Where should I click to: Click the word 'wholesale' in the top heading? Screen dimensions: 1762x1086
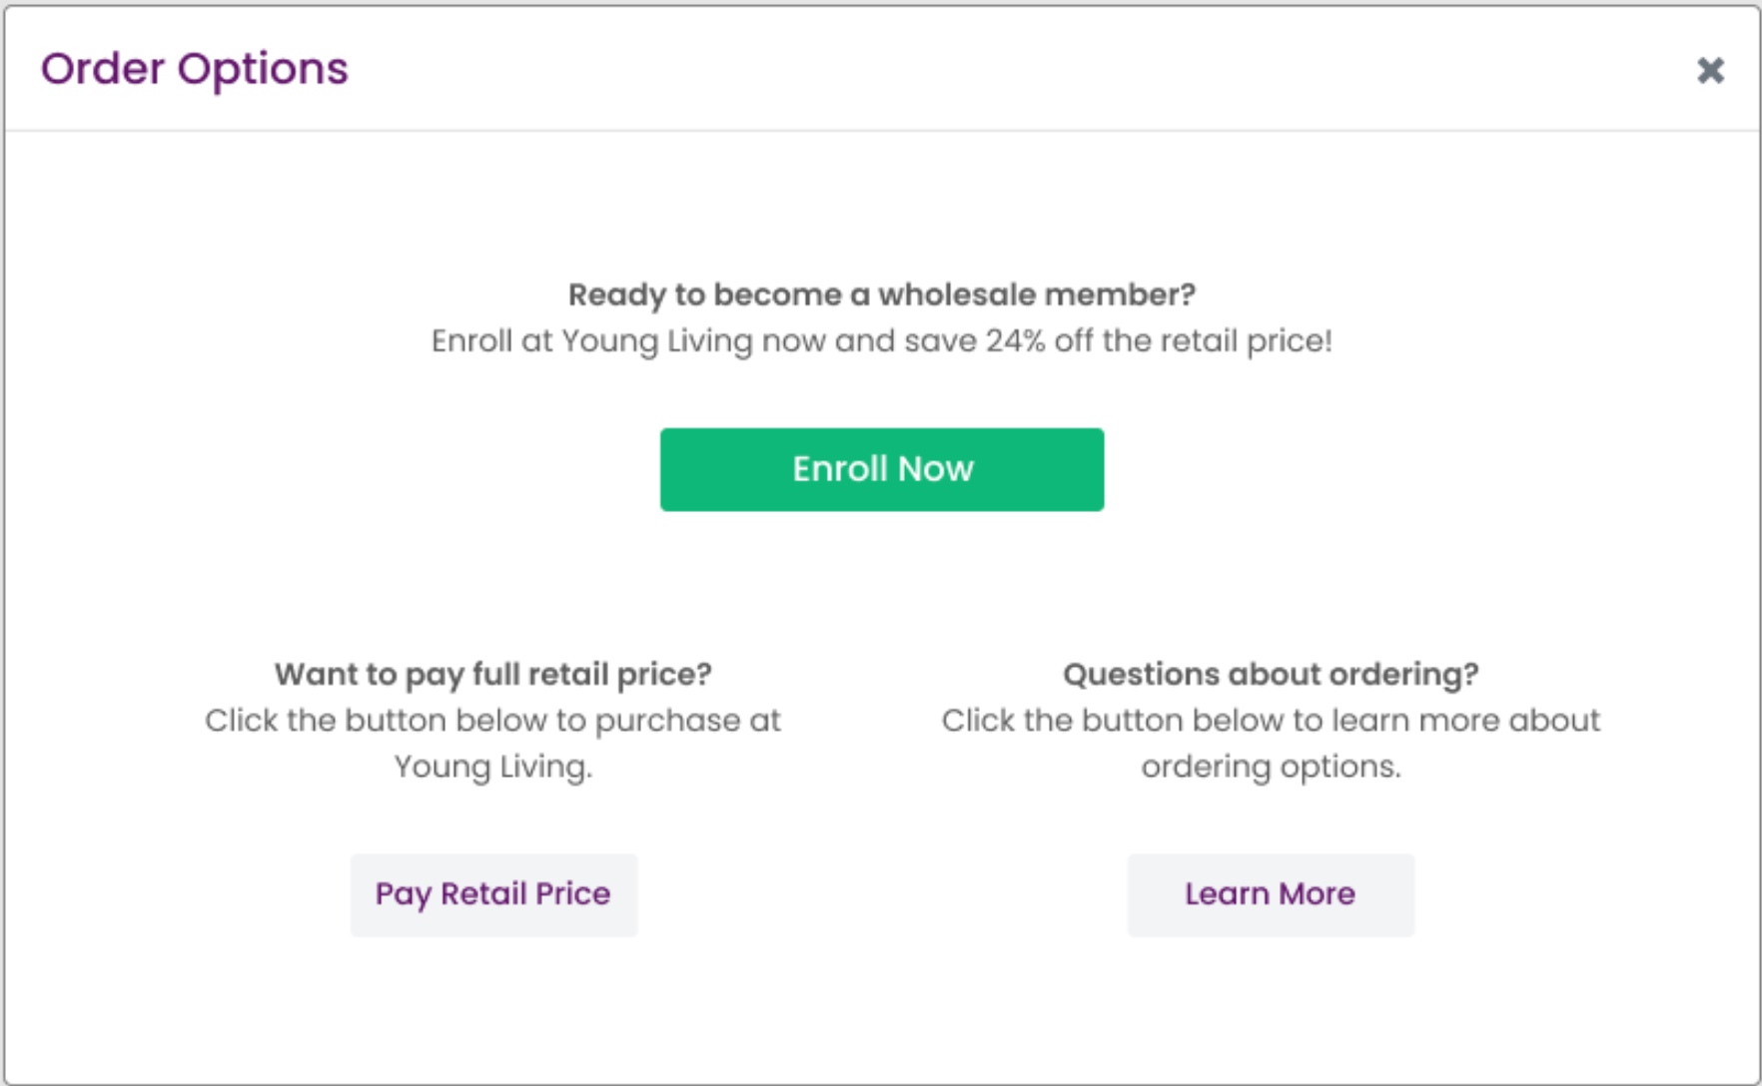tap(956, 294)
